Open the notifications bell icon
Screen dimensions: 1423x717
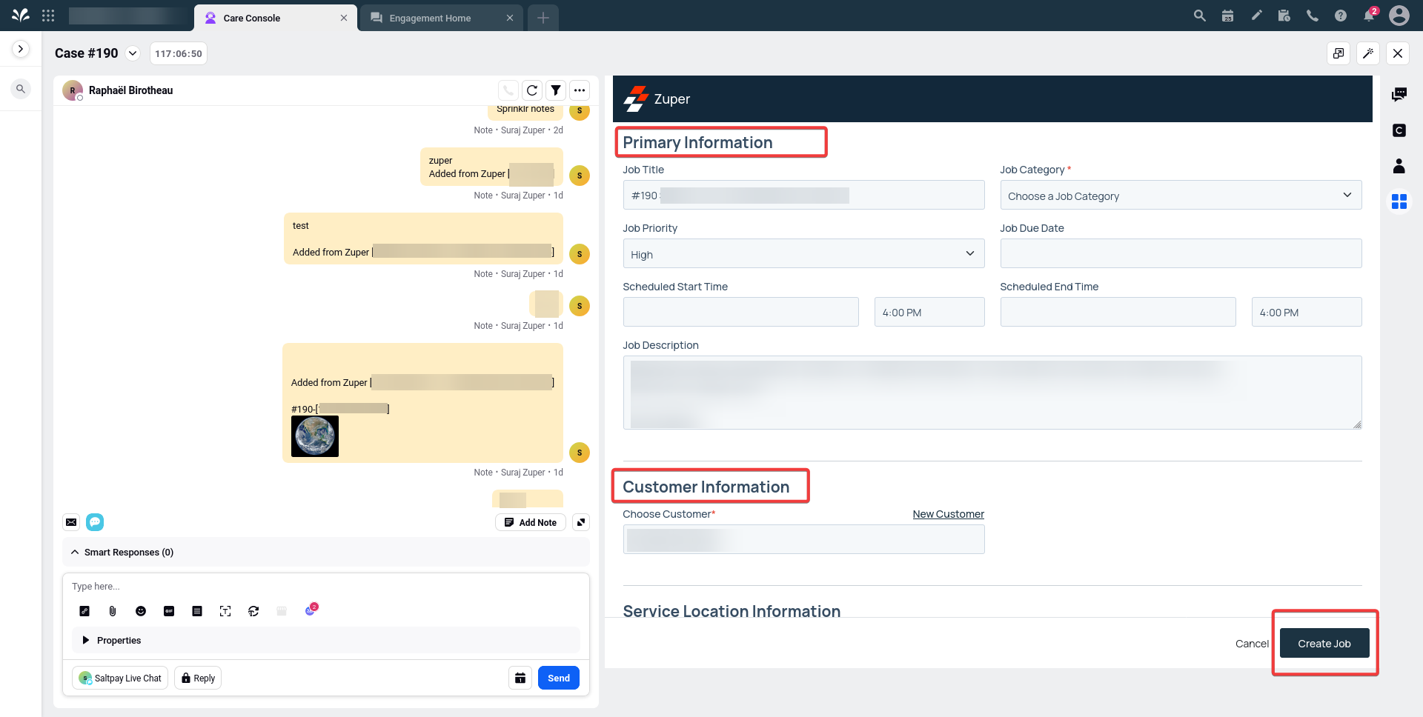[1368, 16]
